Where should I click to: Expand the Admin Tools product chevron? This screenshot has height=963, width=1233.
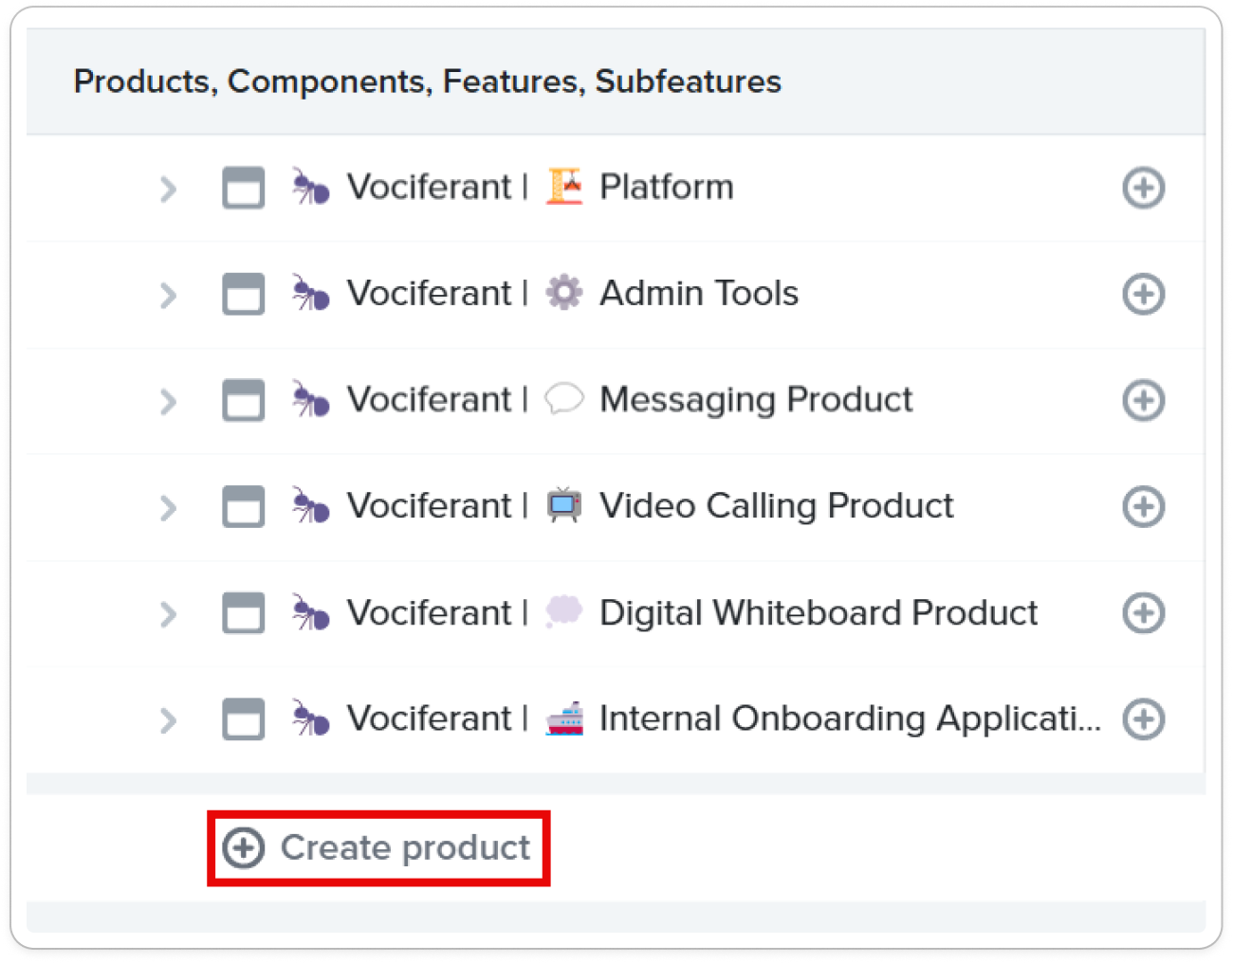(x=168, y=295)
